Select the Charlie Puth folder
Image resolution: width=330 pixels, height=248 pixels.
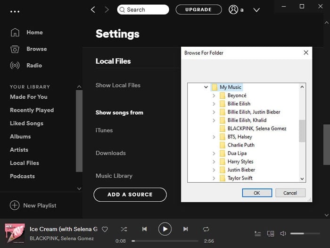click(241, 145)
